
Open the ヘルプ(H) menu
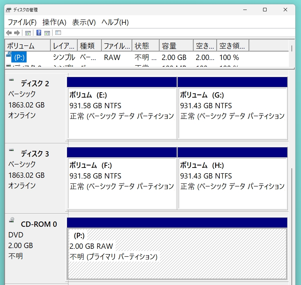click(115, 22)
